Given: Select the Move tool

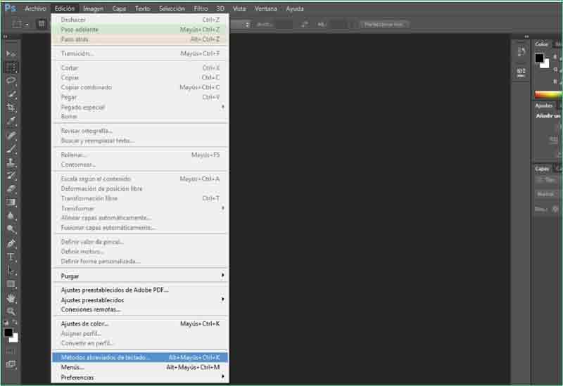Looking at the screenshot, I should coord(11,54).
